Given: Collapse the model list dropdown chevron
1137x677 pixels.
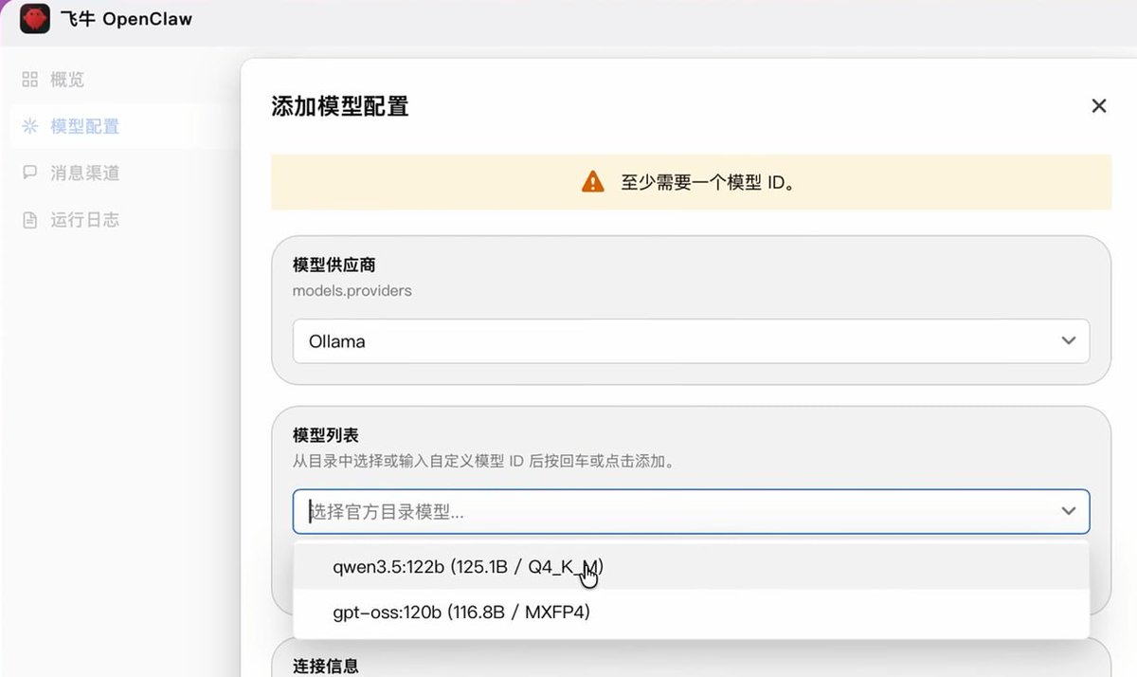Looking at the screenshot, I should click(1069, 512).
